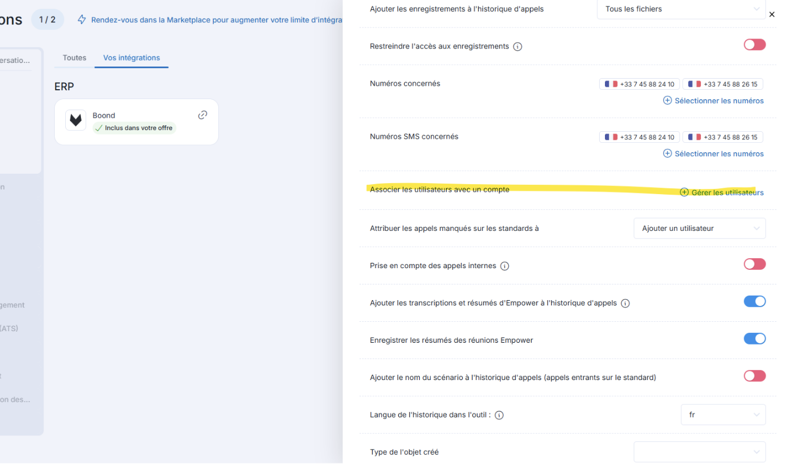Enable Prise en compte des appels internes
The height and width of the screenshot is (464, 786).
(x=755, y=265)
